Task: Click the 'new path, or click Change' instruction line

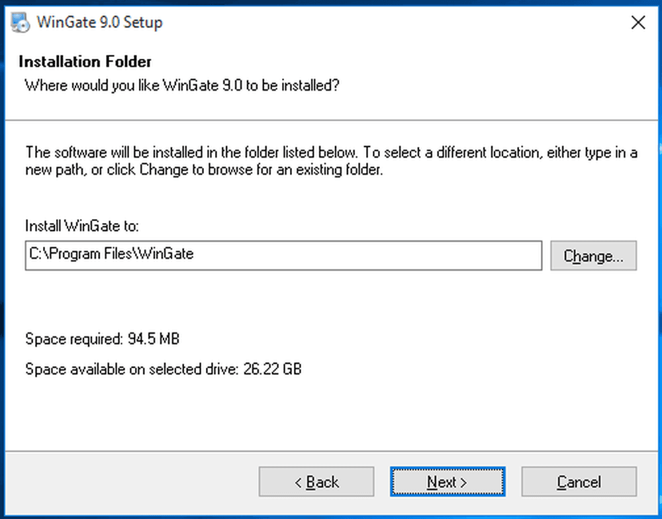Action: 204,169
